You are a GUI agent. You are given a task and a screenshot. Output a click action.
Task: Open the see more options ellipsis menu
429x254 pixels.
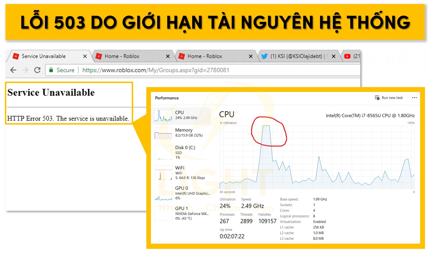(x=414, y=98)
